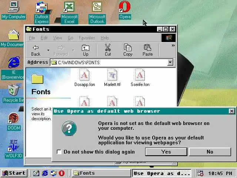Click Yes to set Opera as default
Screen dimensions: 237x178
pos(166,152)
